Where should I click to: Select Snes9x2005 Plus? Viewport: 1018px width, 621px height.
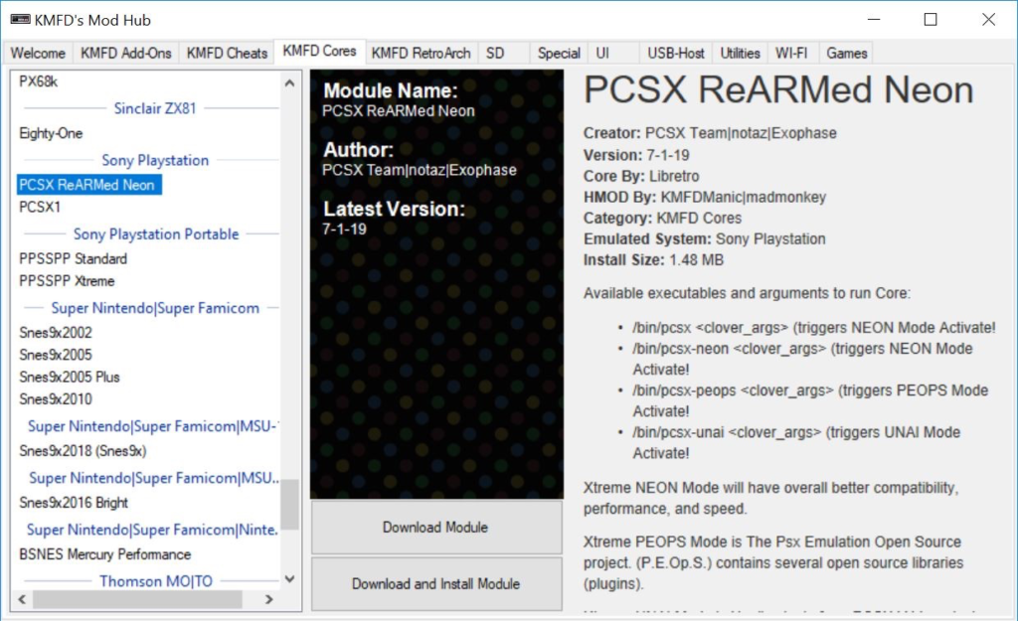click(69, 377)
